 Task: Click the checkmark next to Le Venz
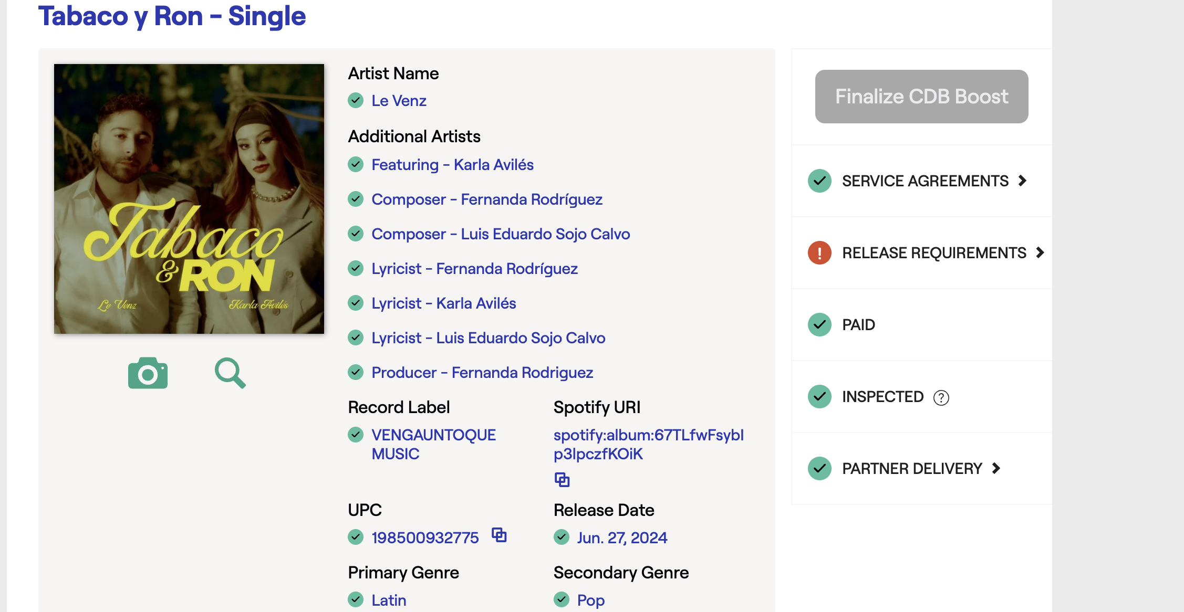click(x=356, y=100)
